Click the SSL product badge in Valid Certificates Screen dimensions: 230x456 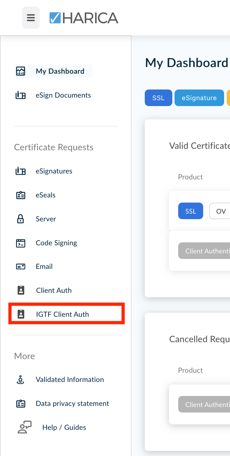190,211
